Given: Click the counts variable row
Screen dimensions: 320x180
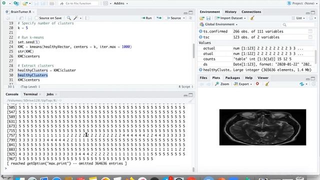Looking at the screenshot, I should tap(256, 59).
